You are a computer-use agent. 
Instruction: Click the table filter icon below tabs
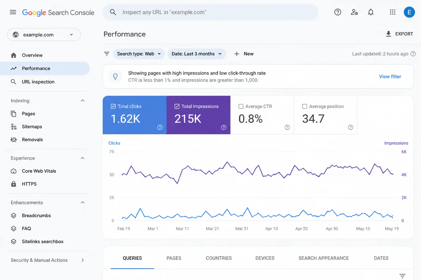click(402, 276)
